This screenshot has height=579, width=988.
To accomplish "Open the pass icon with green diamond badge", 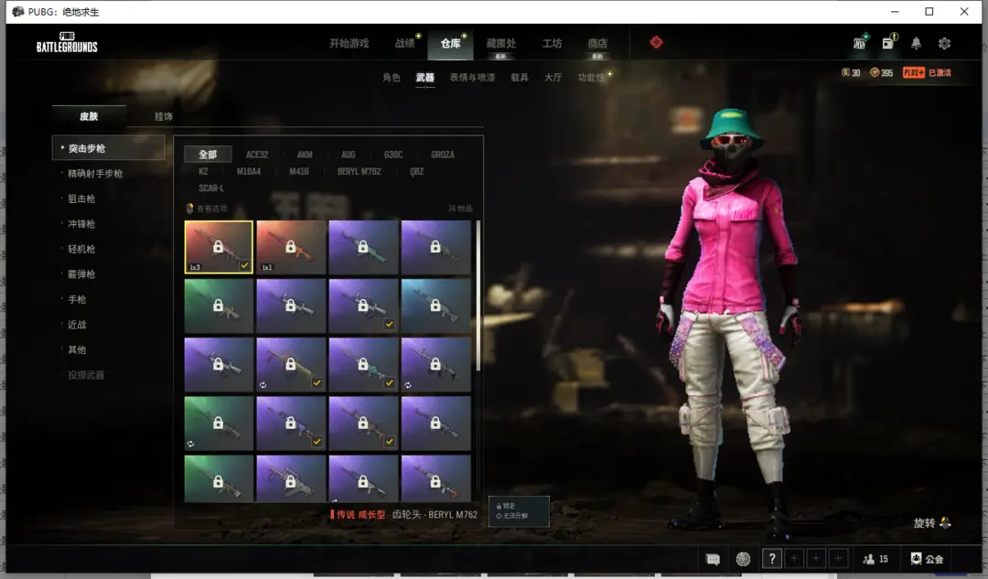I will tap(859, 42).
